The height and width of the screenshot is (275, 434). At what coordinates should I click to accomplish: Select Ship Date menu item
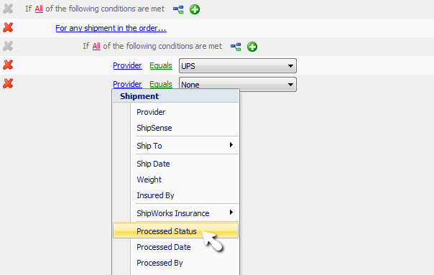click(176, 164)
